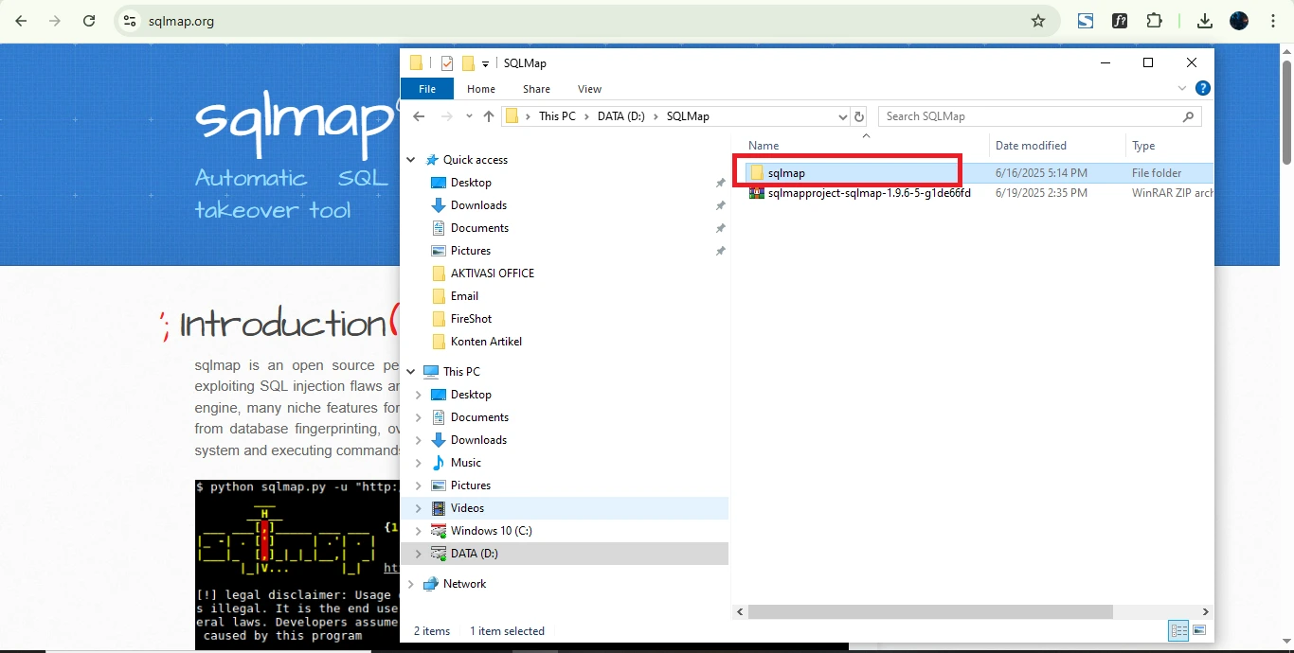This screenshot has height=653, width=1294.
Task: Open site information icon beside sqlmap.org
Action: coord(130,21)
